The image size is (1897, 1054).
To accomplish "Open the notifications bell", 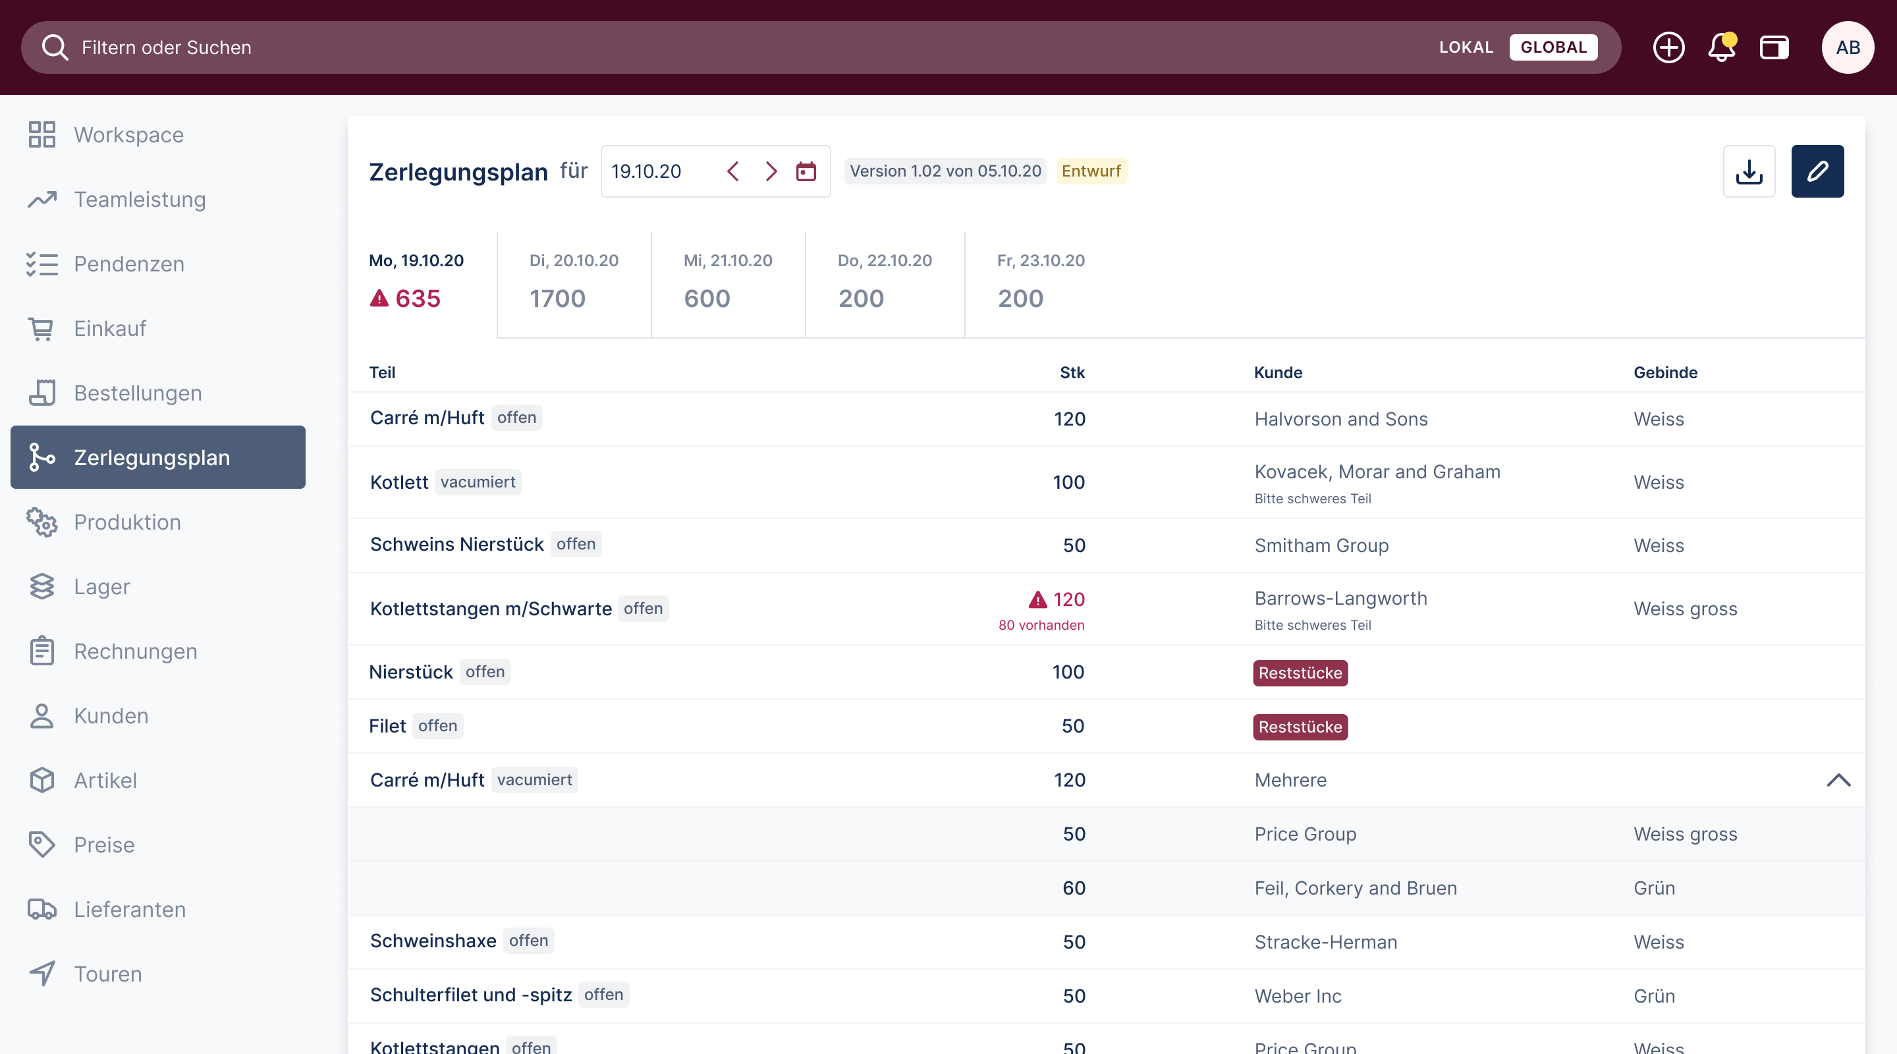I will (1722, 47).
